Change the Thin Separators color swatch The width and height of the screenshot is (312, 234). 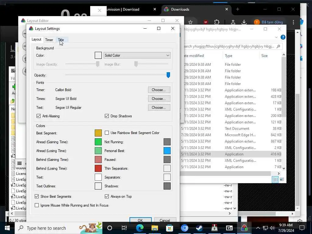(167, 168)
